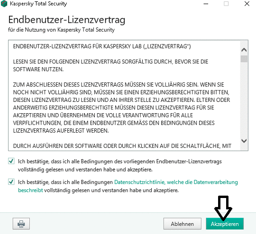
Task: Click the Kaspersky logo in the title bar
Action: tap(4, 4)
